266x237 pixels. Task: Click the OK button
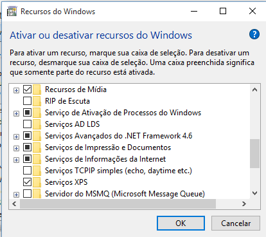point(181,223)
